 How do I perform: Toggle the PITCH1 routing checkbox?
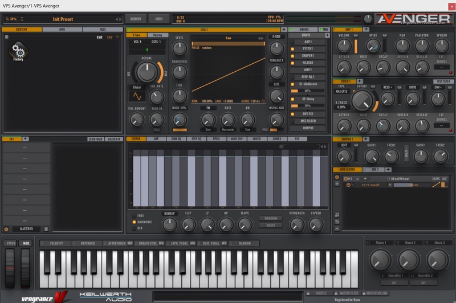292,49
